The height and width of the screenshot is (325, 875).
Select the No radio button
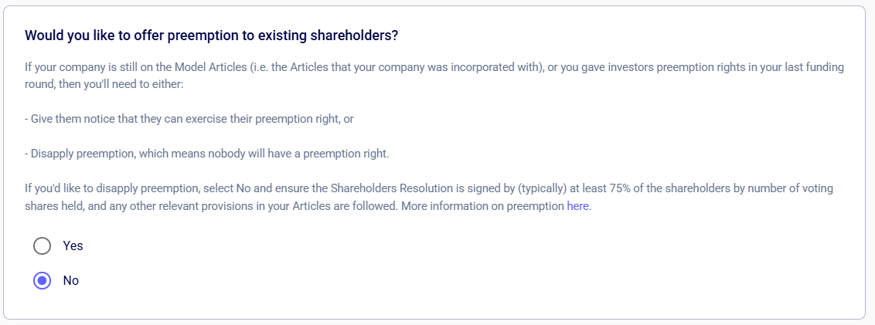(x=42, y=280)
